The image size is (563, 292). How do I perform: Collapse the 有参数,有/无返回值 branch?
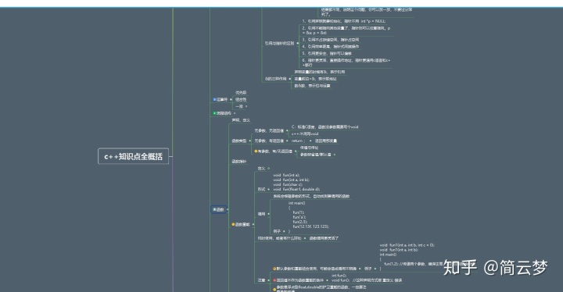(296, 151)
